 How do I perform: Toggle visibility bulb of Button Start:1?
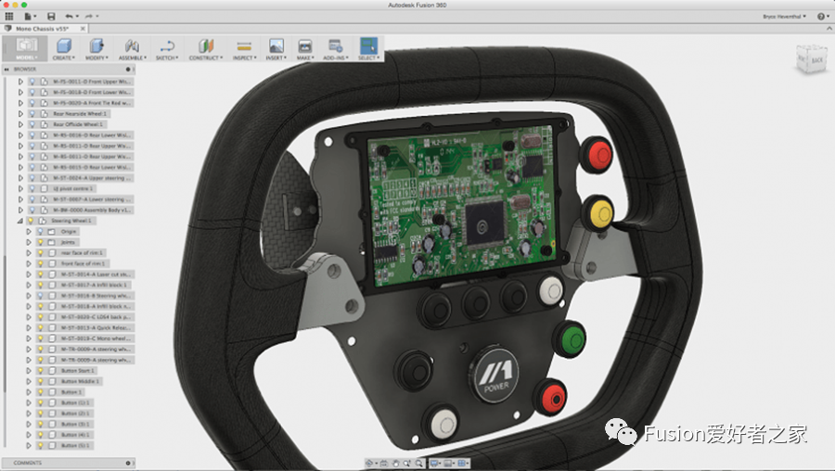(40, 371)
